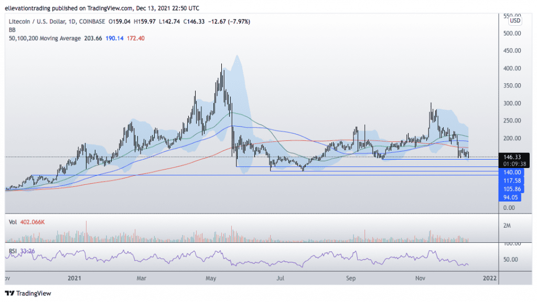This screenshot has height=302, width=537.
Task: Click the May label on time axis
Action: coord(211,278)
